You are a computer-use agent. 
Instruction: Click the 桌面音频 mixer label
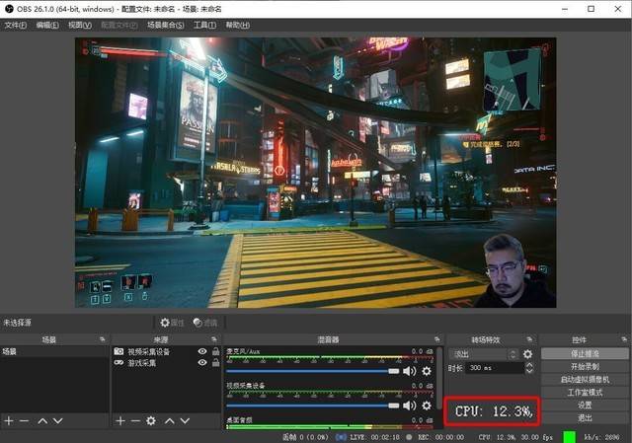(x=239, y=420)
